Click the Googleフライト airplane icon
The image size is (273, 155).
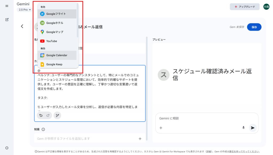(42, 14)
